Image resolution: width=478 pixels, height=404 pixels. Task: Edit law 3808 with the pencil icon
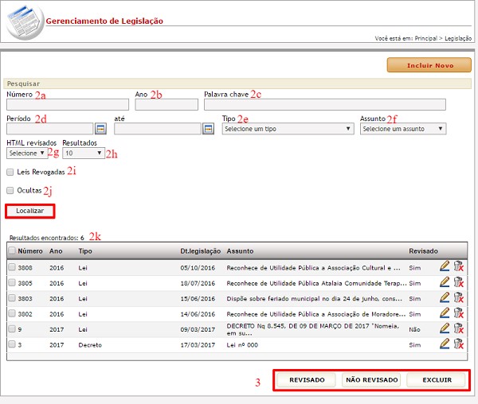click(x=445, y=266)
